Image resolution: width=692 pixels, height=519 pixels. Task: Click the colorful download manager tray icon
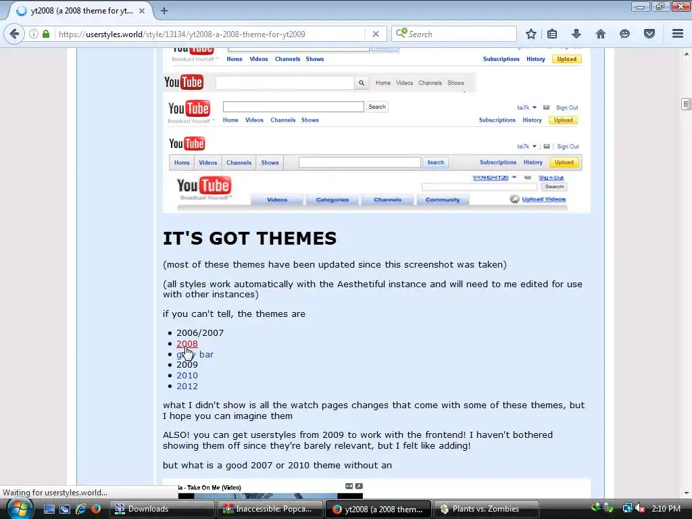[x=597, y=507]
